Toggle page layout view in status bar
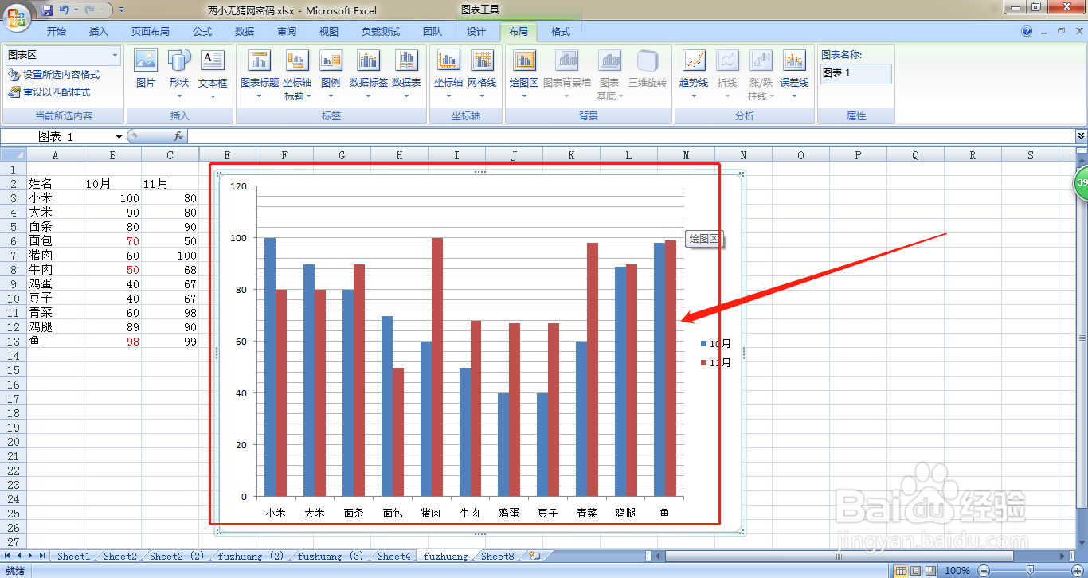 (x=915, y=571)
